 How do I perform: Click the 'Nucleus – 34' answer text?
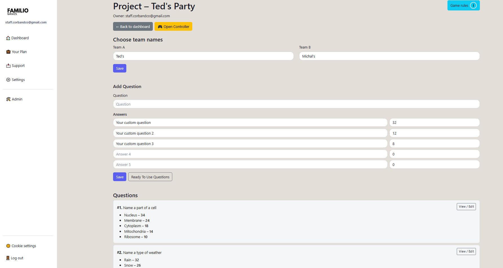click(134, 215)
